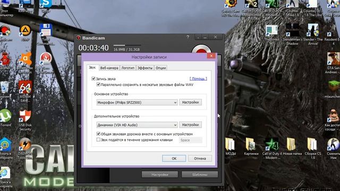Viewport: 340px width, 191px height.
Task: Click the Space hotkey field
Action: 190,140
